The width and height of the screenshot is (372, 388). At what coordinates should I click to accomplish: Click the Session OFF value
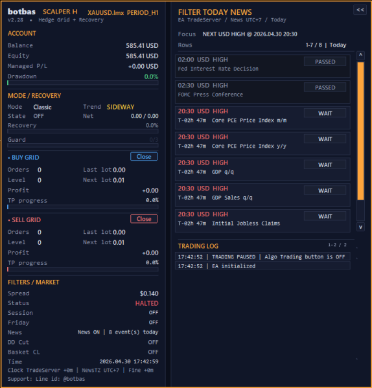pyautogui.click(x=154, y=312)
